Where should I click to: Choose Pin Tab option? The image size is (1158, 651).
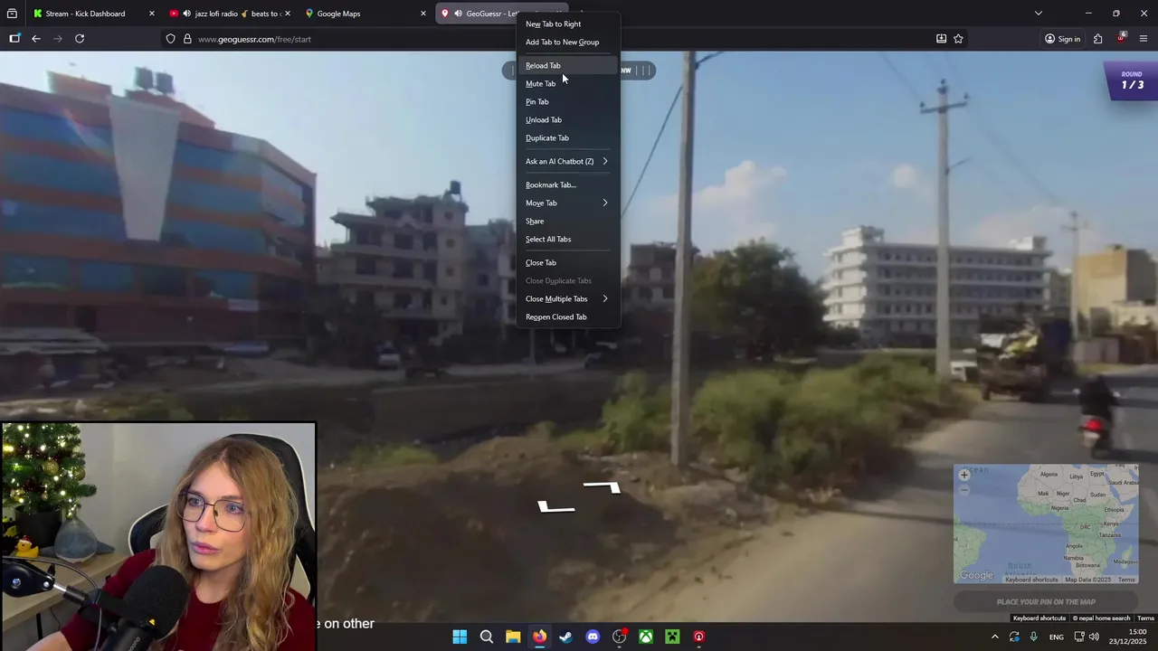tap(568, 101)
